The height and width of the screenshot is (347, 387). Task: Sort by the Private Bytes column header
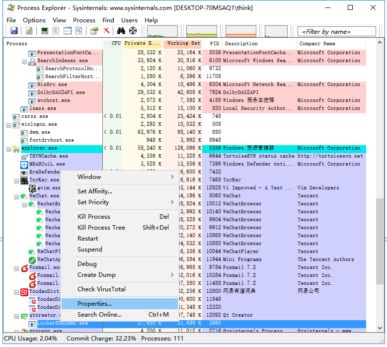(143, 43)
